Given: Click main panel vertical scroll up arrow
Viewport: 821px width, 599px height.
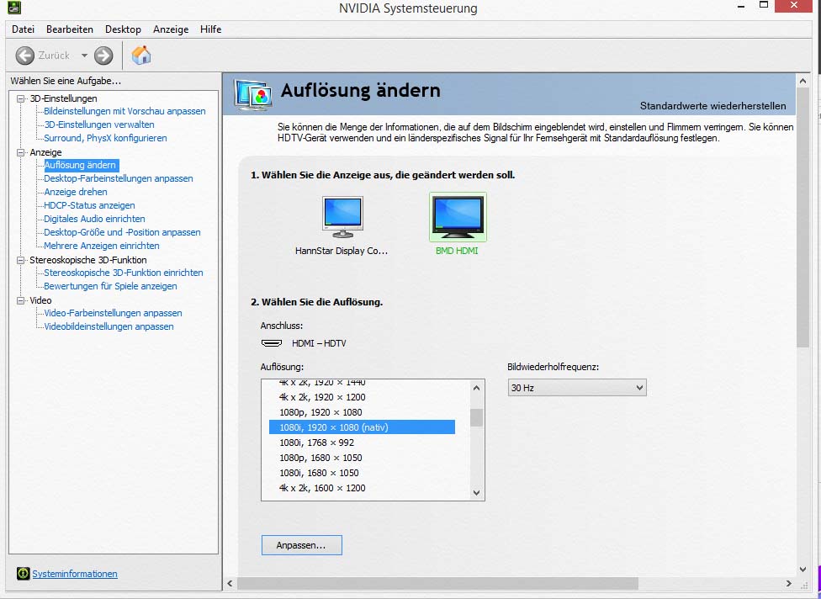Looking at the screenshot, I should (x=803, y=81).
